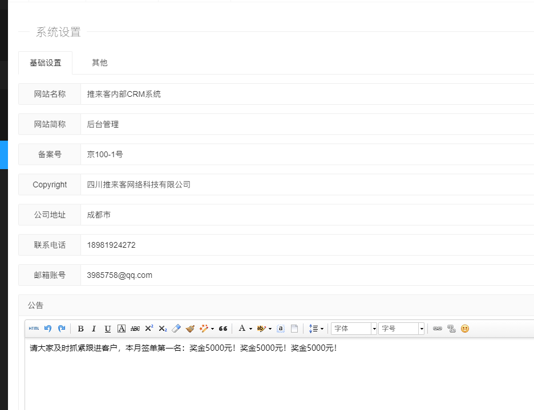This screenshot has height=410, width=534.
Task: Expand the line spacing dropdown
Action: coord(316,329)
